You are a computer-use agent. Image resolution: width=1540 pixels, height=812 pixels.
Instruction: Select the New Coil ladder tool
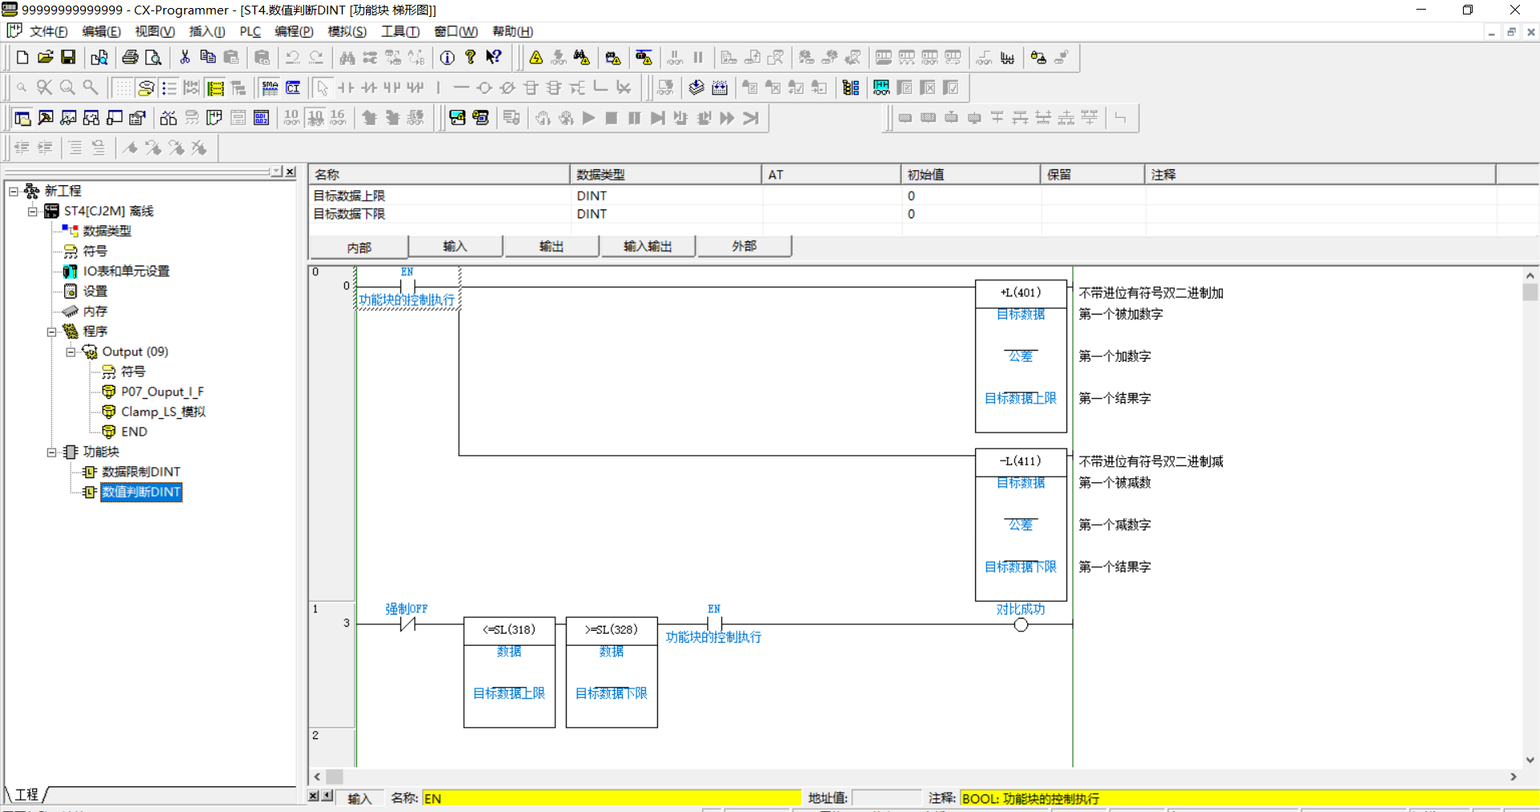tap(484, 87)
